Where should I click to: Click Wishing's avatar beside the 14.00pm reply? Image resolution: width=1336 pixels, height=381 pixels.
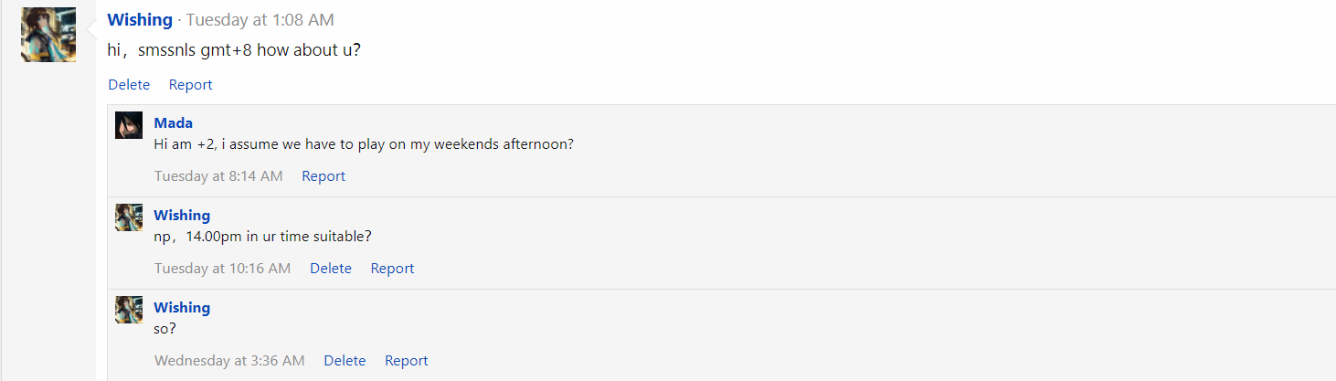point(129,217)
